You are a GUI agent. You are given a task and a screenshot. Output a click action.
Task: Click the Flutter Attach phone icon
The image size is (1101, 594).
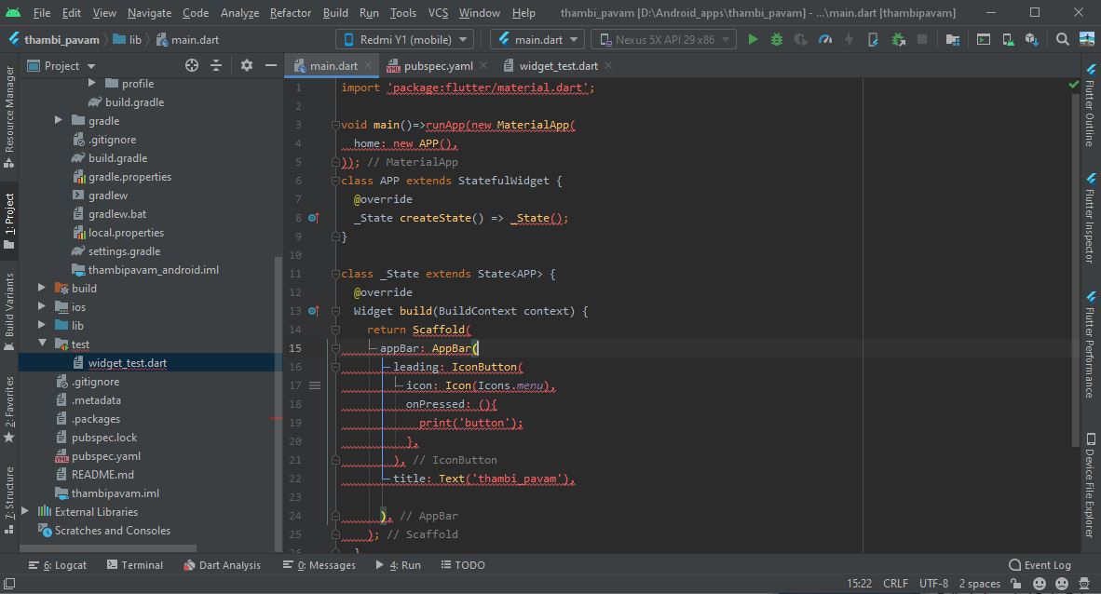pos(873,39)
